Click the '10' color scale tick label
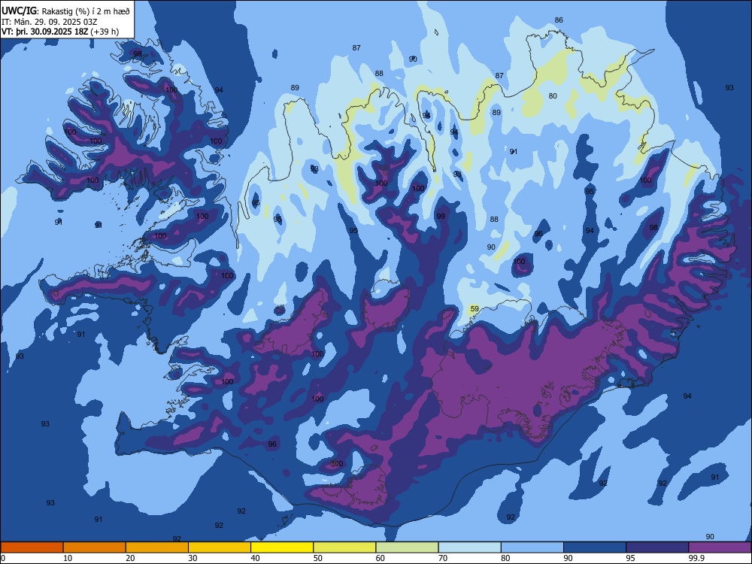 coord(68,558)
